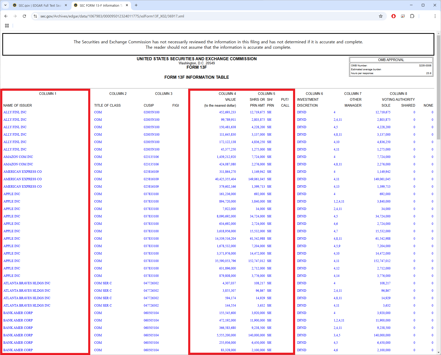This screenshot has height=355, width=441.
Task: Click the CUSIP value 023135106 in first Amazon row
Action: [x=151, y=157]
